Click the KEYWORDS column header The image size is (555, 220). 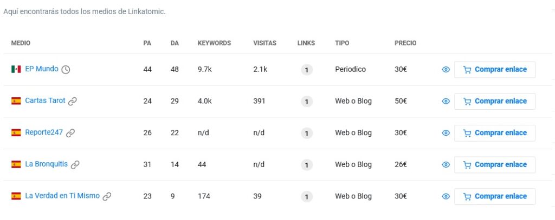pyautogui.click(x=214, y=43)
